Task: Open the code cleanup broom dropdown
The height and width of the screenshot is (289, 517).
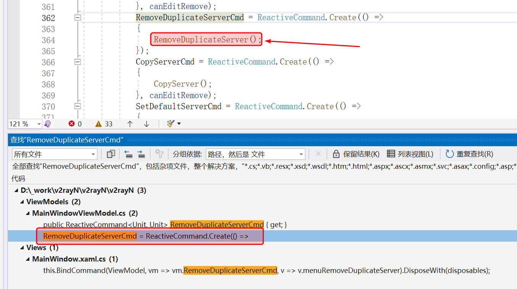Action: [x=174, y=124]
